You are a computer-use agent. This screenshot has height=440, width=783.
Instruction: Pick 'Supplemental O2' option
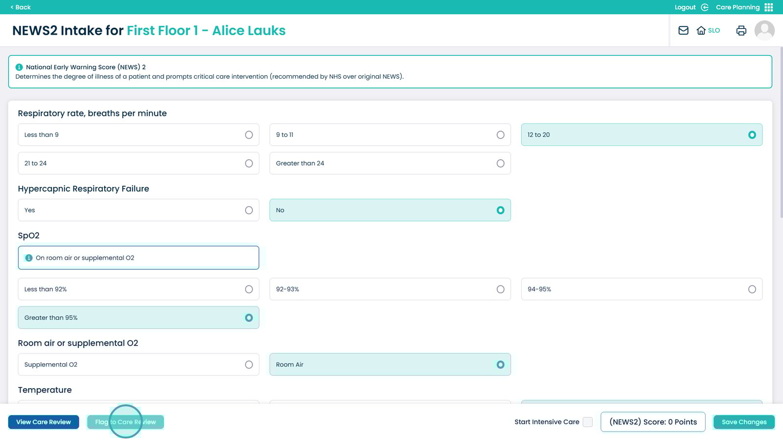point(249,365)
